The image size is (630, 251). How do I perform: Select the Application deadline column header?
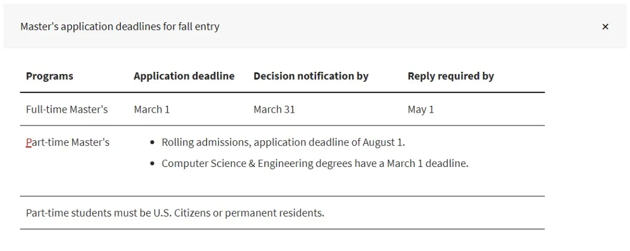[x=184, y=76]
